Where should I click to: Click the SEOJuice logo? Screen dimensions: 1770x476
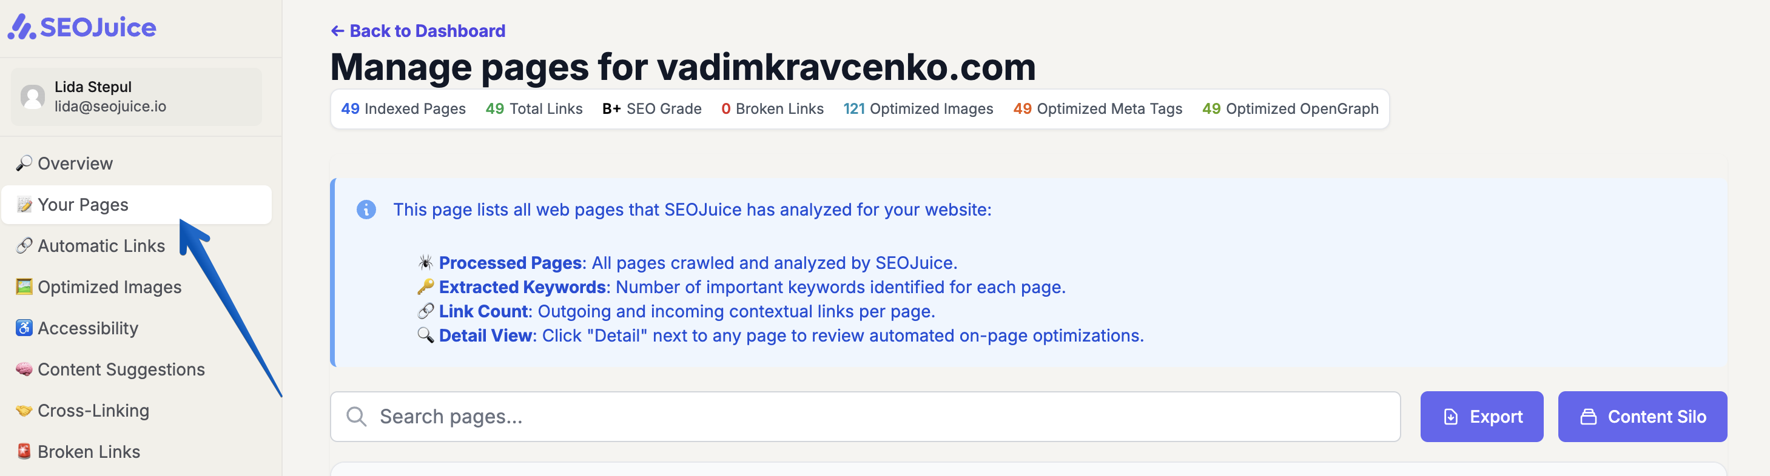[82, 27]
